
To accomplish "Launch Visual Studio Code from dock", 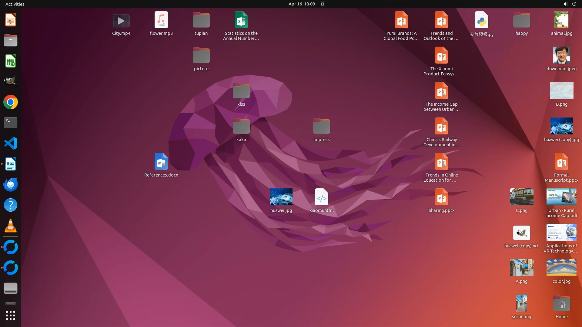I will [x=11, y=143].
